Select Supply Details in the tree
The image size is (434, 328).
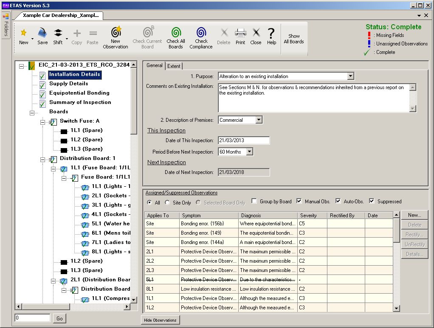point(69,84)
